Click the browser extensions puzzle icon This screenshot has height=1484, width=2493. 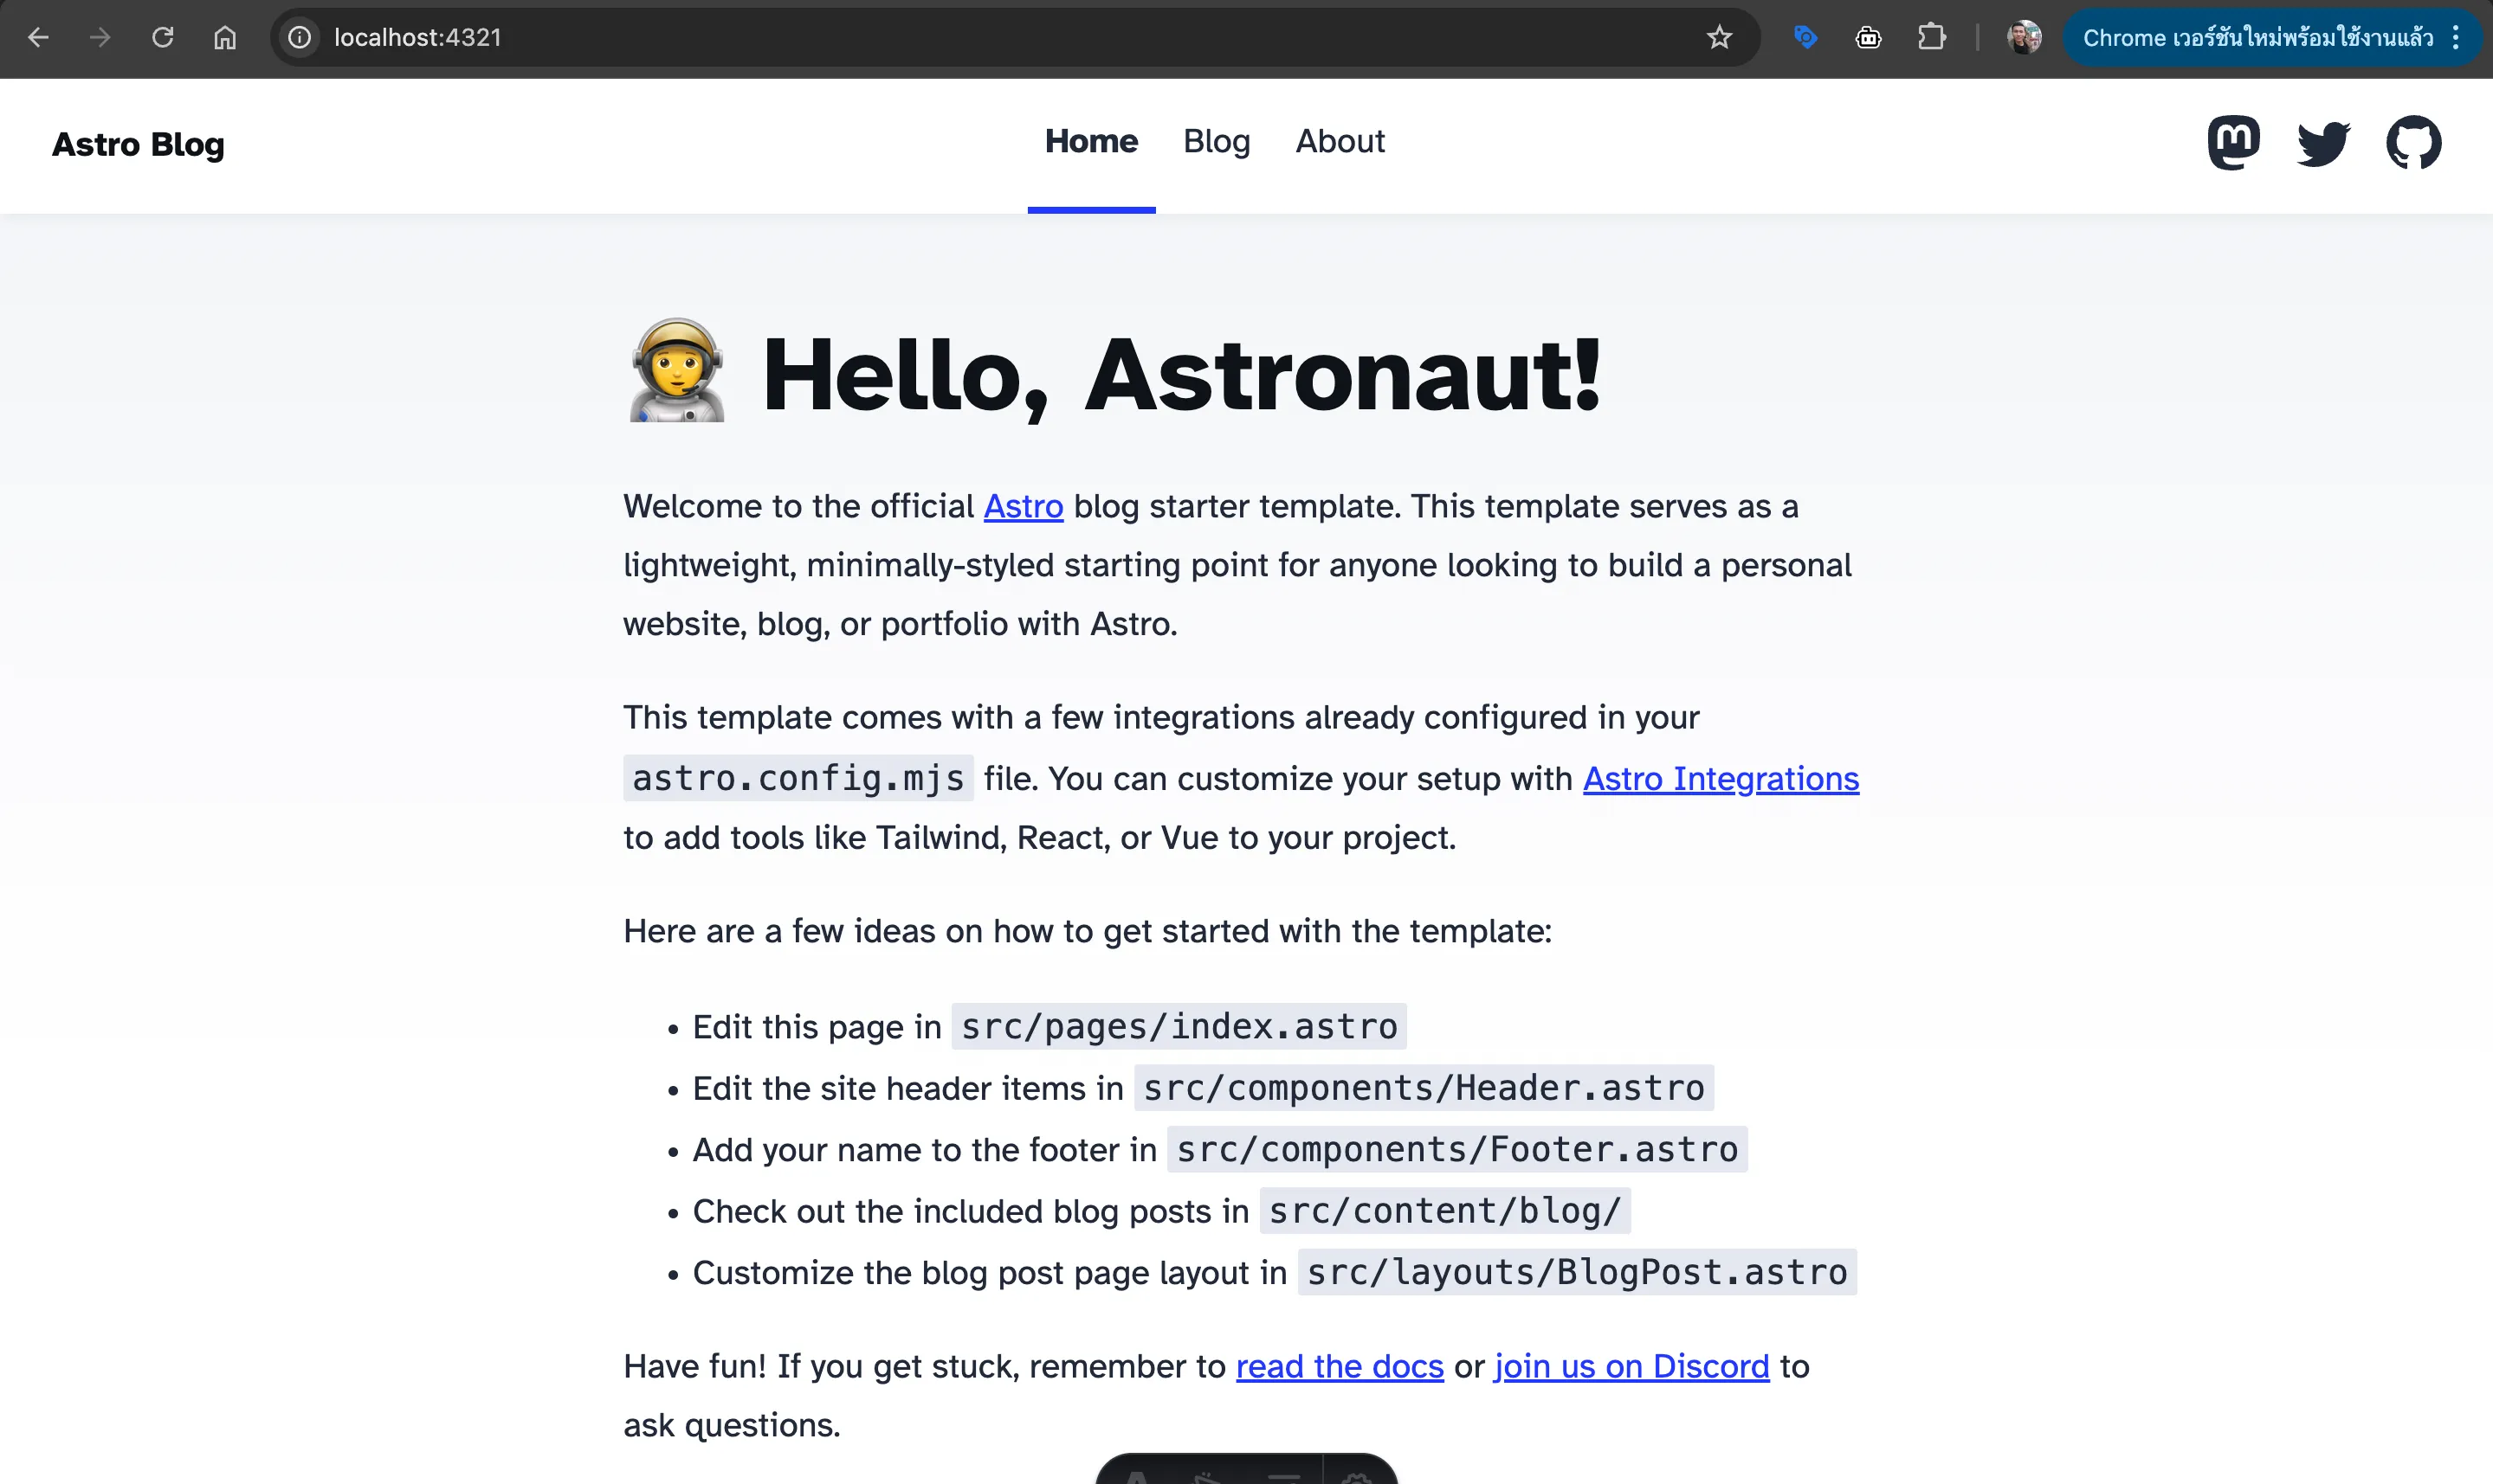(1932, 37)
